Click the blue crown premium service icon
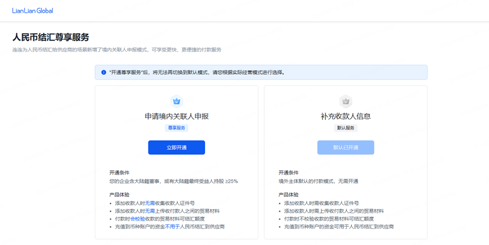This screenshot has height=245, width=489. point(176,101)
